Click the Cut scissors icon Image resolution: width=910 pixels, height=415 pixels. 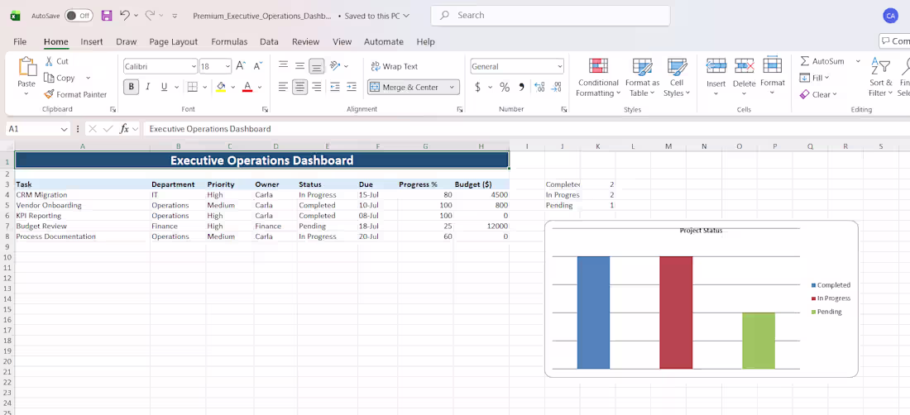[49, 61]
